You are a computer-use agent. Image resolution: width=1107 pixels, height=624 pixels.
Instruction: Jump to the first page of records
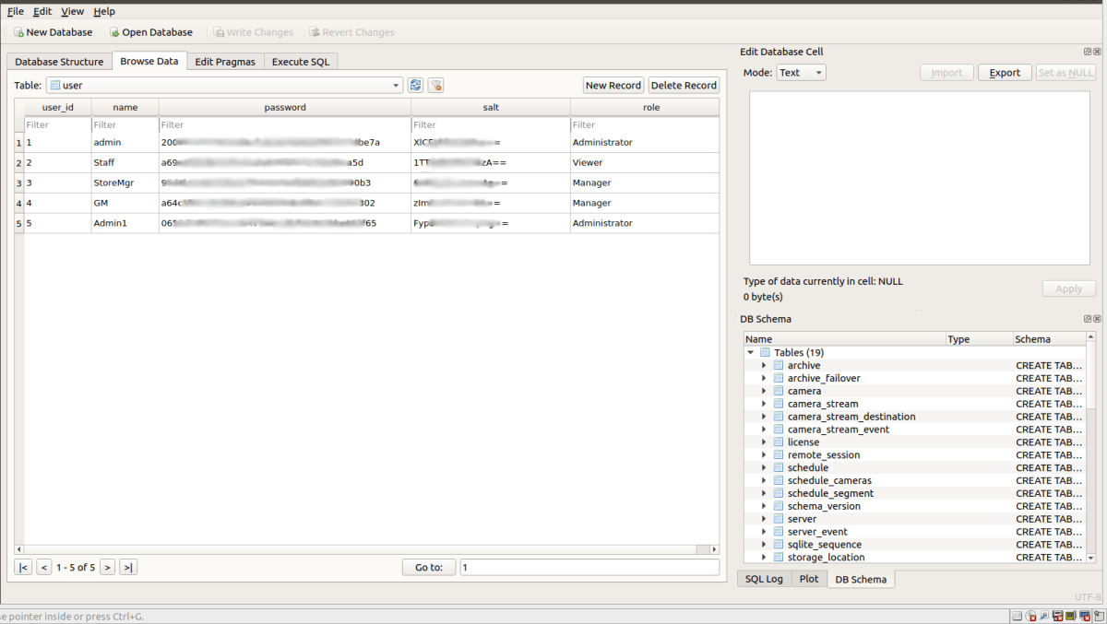pos(23,567)
